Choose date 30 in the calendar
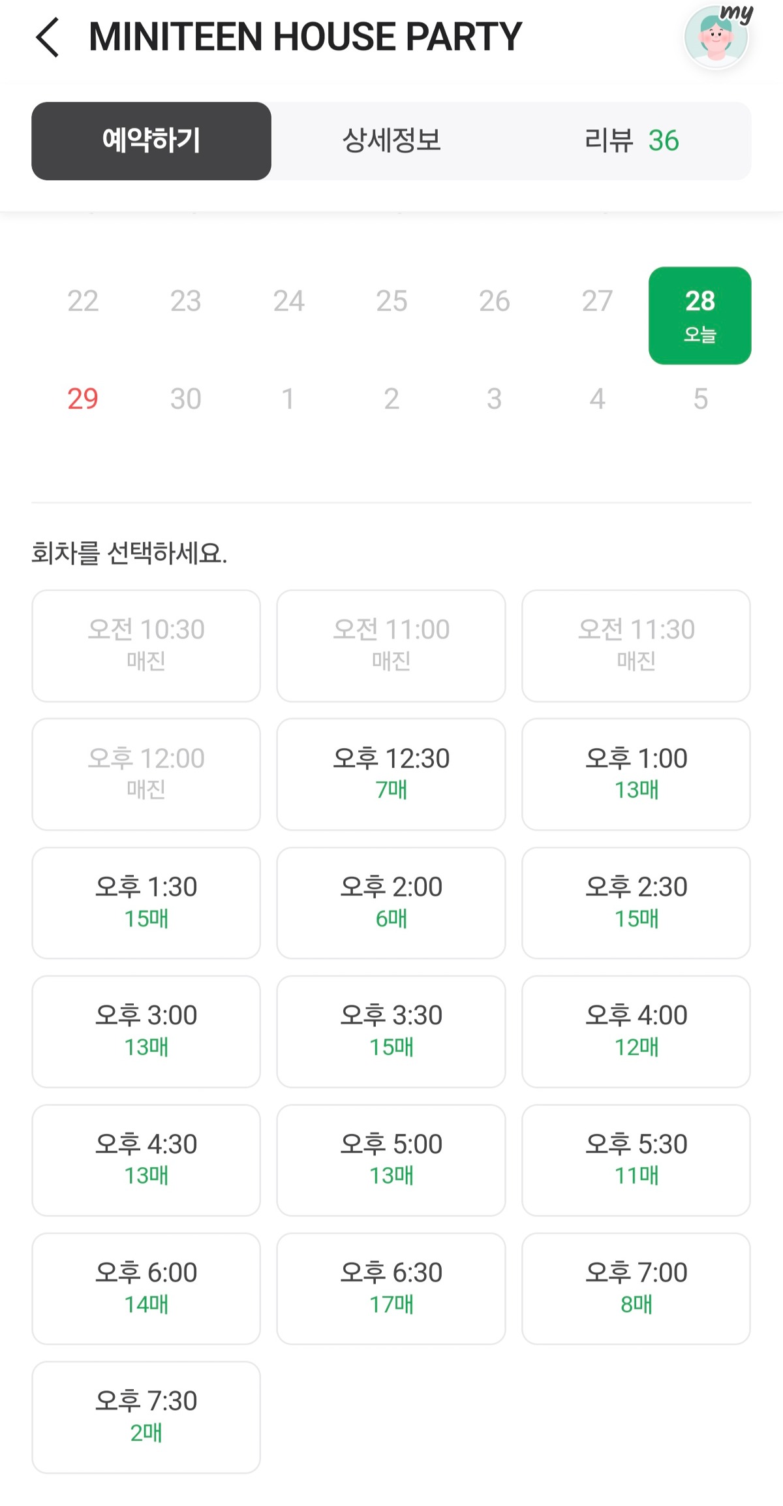 tap(185, 399)
